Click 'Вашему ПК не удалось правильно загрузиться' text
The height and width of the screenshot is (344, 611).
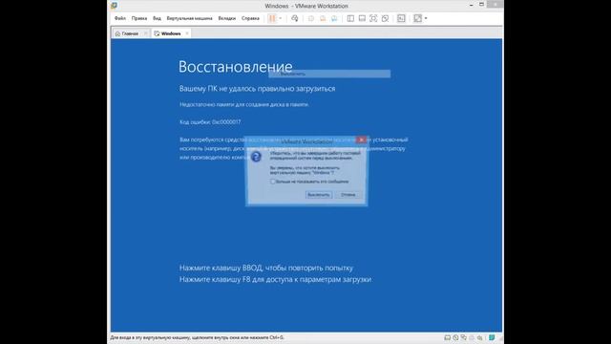click(x=257, y=89)
